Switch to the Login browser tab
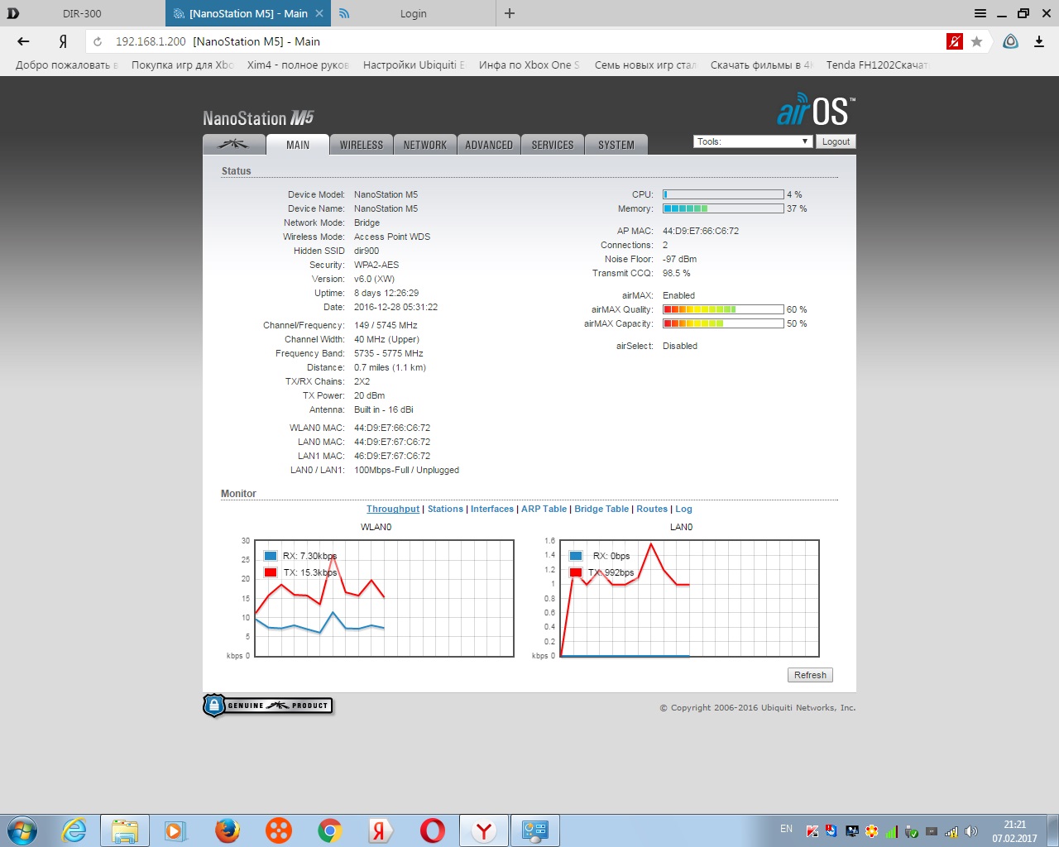This screenshot has width=1059, height=847. pos(414,13)
